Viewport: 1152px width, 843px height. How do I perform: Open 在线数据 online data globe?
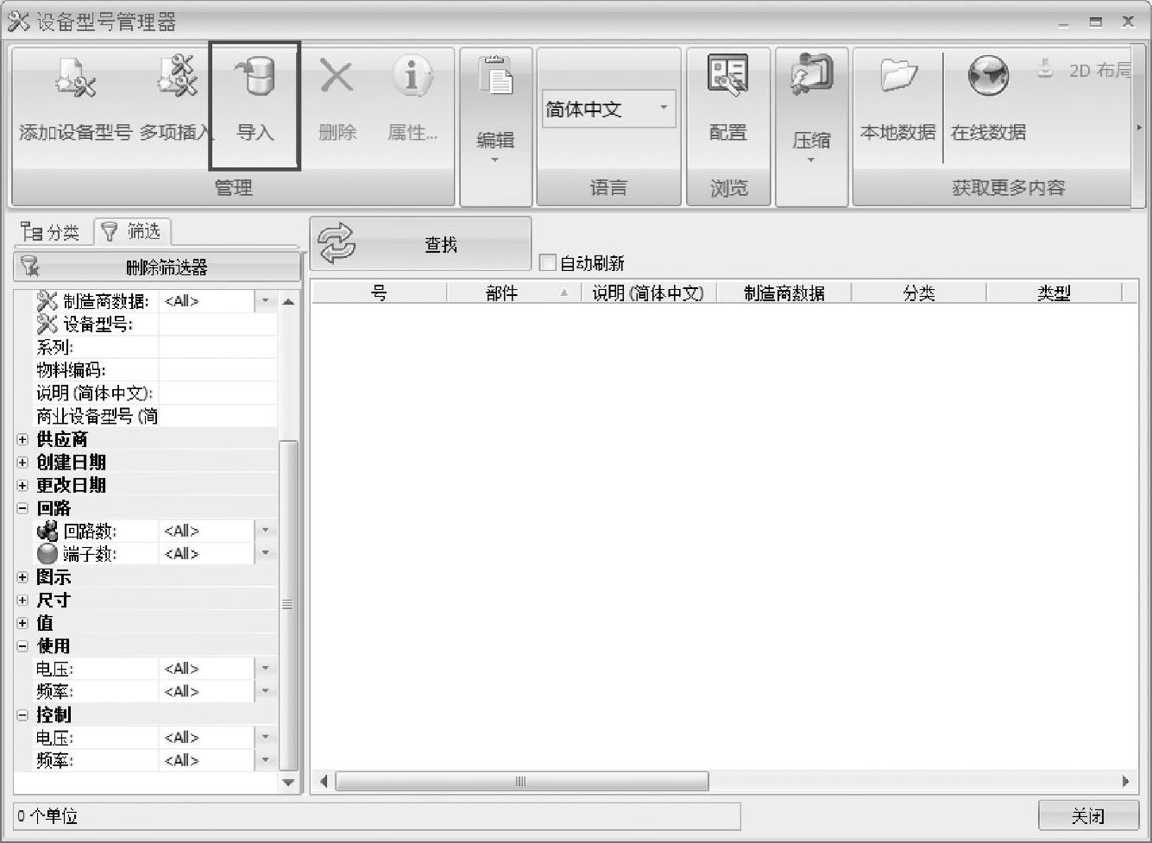988,76
